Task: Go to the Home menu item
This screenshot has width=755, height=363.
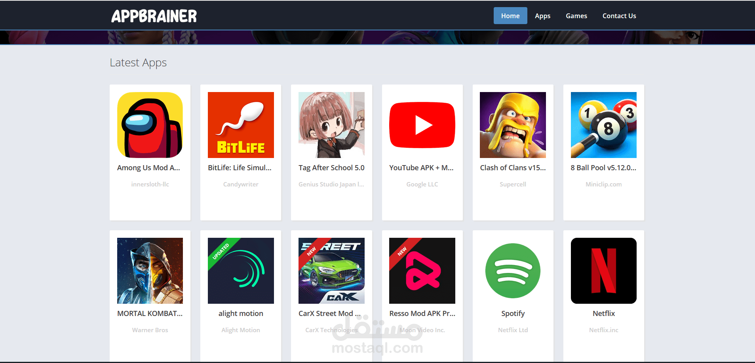Action: pyautogui.click(x=510, y=16)
